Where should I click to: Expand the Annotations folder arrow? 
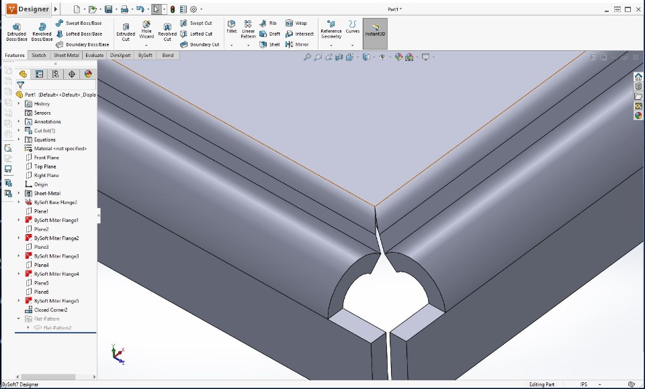coord(19,121)
